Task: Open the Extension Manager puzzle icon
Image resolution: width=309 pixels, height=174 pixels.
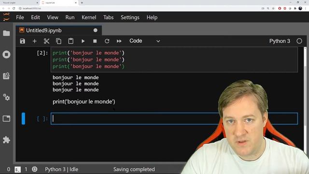Action: (x=6, y=140)
